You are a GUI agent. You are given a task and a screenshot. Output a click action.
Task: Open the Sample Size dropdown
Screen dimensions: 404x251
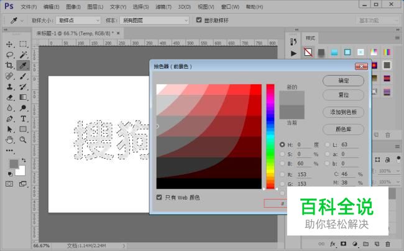tap(78, 20)
